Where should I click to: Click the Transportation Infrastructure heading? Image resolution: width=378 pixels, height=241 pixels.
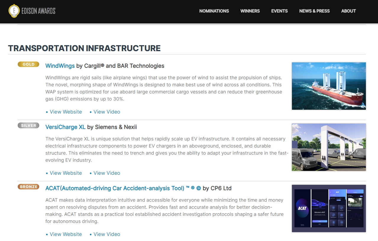pos(84,48)
